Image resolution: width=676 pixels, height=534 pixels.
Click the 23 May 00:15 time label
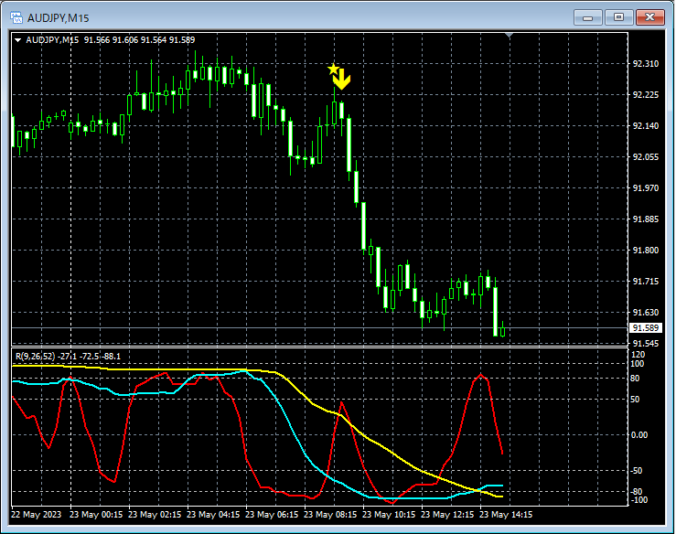coord(96,515)
